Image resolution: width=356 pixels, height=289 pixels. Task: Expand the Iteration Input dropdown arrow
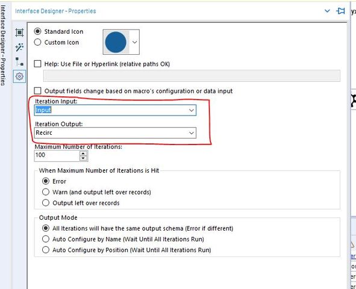pyautogui.click(x=192, y=110)
